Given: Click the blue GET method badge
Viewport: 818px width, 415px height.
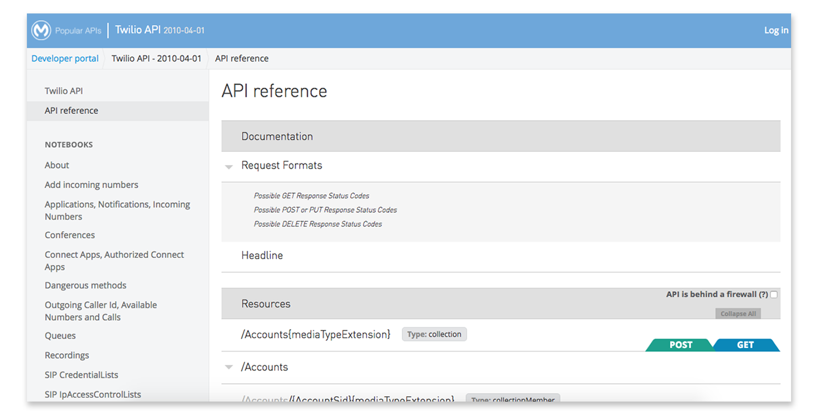Looking at the screenshot, I should coord(746,345).
